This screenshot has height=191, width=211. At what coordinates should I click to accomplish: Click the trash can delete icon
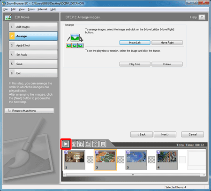103,144
